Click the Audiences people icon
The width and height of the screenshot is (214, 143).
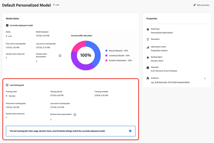point(148,78)
